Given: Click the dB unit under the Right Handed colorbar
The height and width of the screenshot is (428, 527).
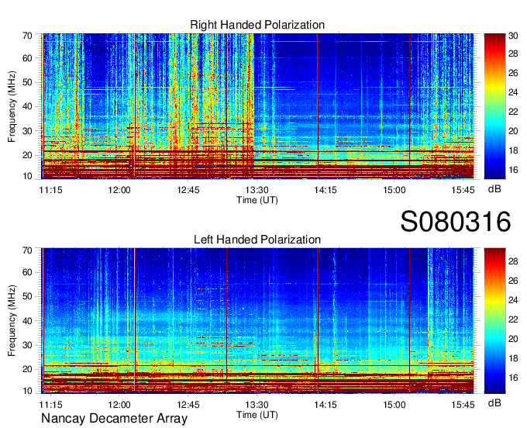Looking at the screenshot, I should coord(494,189).
